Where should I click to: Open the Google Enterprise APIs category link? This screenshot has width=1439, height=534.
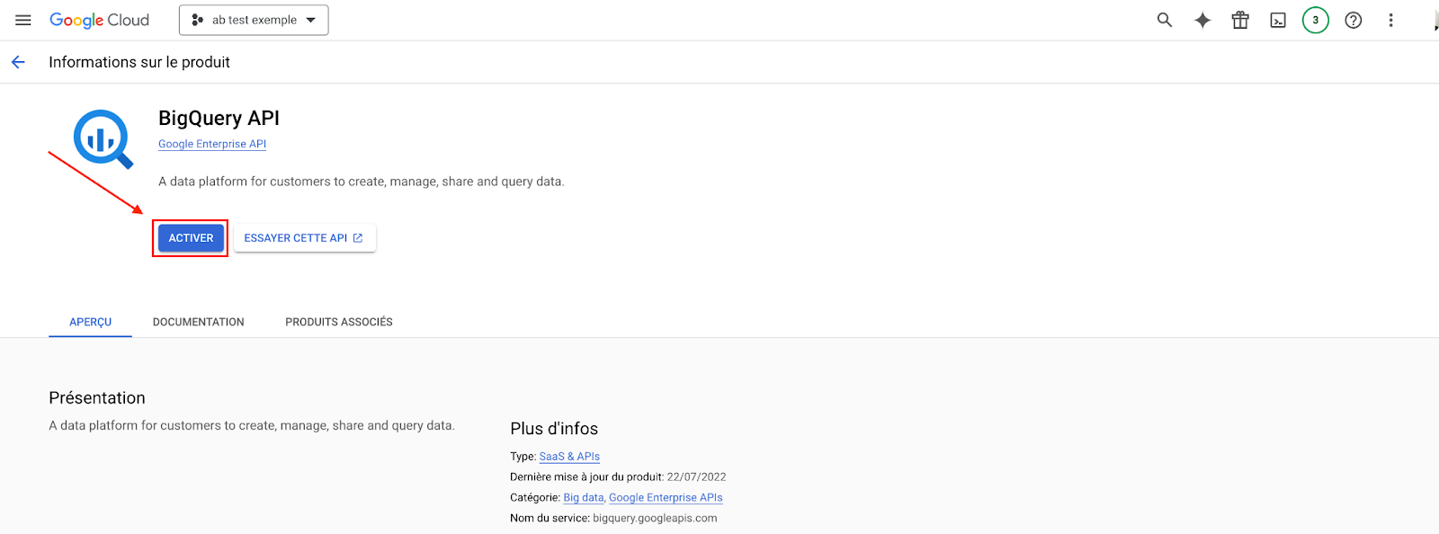pos(666,497)
